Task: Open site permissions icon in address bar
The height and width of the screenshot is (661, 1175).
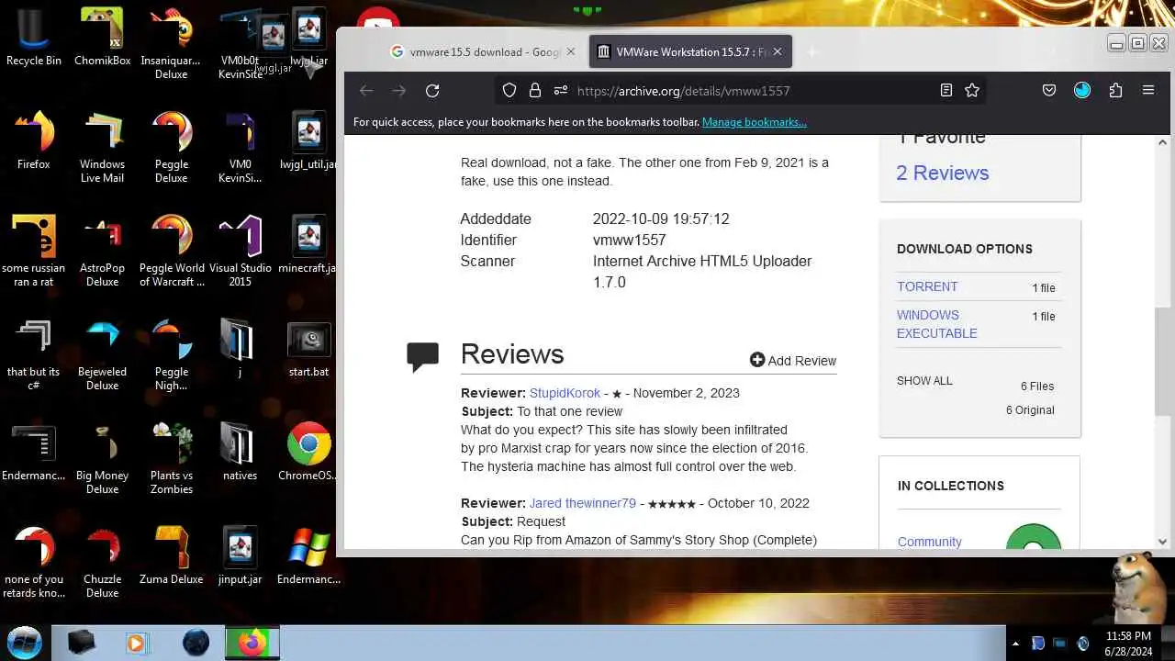Action: [x=560, y=90]
